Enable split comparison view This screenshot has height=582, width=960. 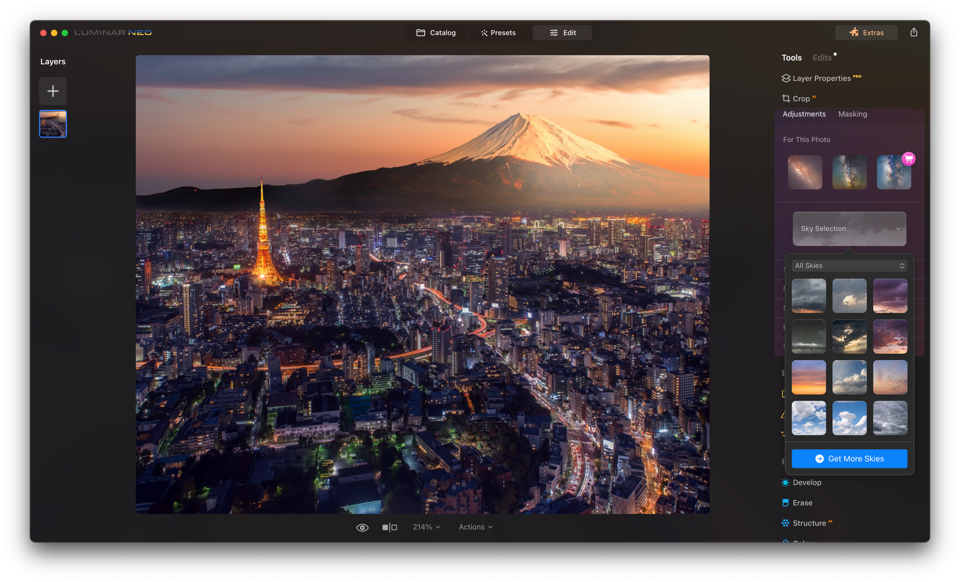[x=390, y=527]
